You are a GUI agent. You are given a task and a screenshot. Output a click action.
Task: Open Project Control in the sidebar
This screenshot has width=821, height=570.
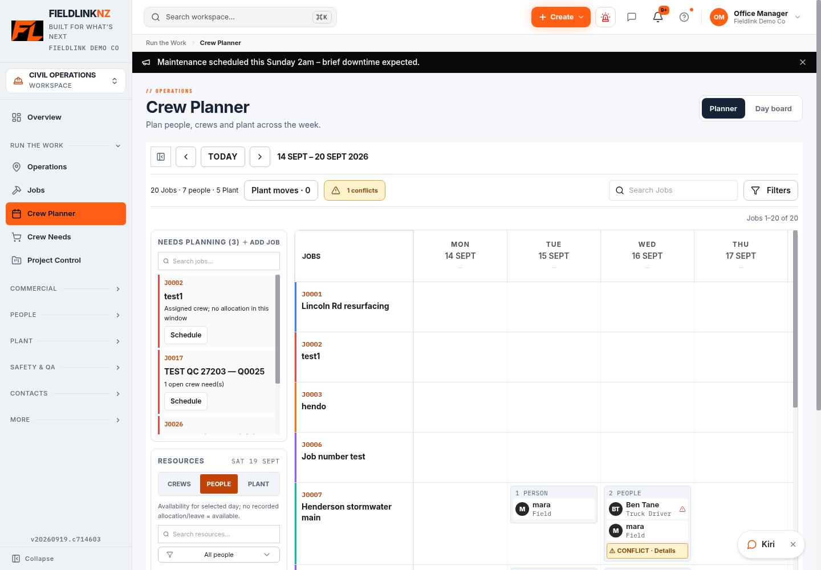[66, 260]
